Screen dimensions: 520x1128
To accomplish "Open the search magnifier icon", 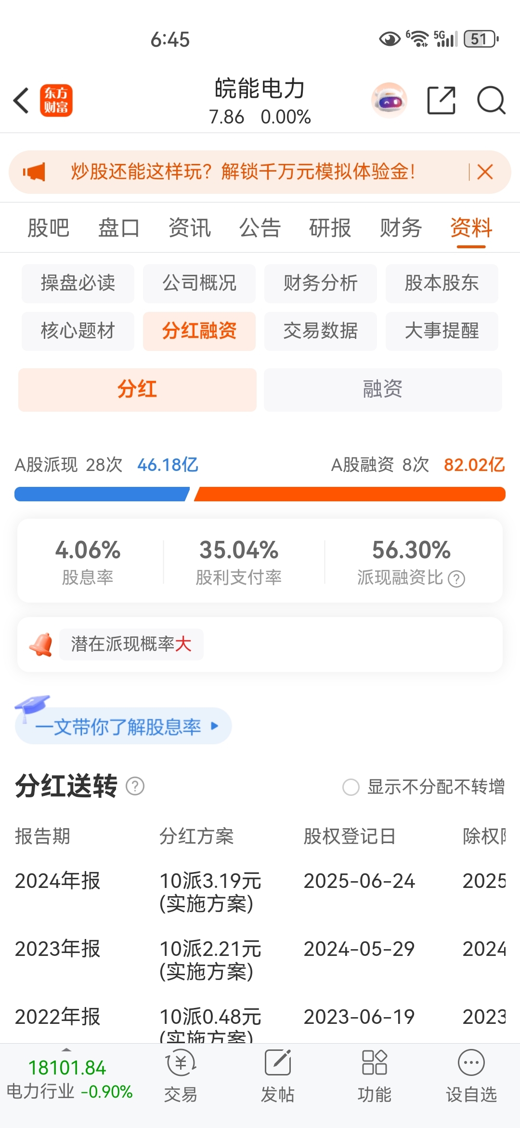I will (x=491, y=101).
